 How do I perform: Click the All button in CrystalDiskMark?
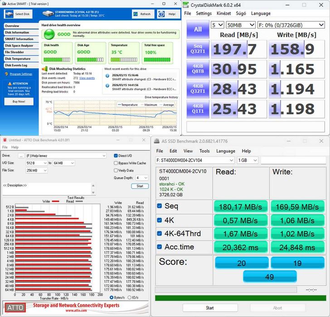pyautogui.click(x=198, y=29)
